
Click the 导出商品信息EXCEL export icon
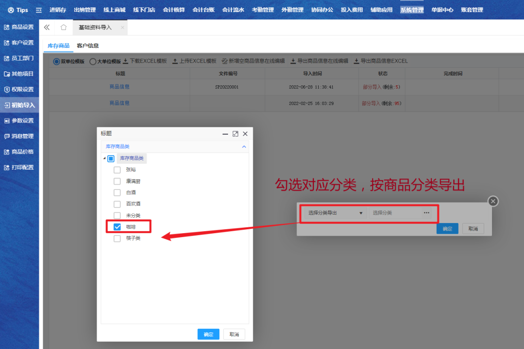[x=357, y=61]
